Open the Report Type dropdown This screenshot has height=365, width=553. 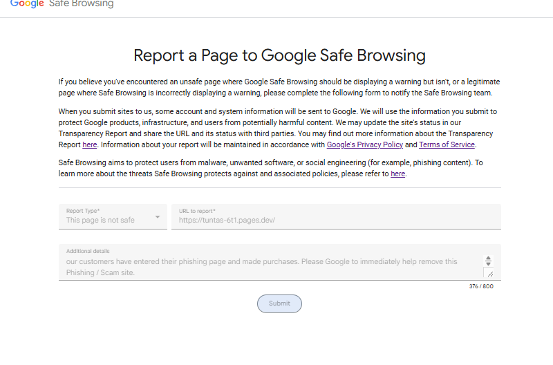113,216
